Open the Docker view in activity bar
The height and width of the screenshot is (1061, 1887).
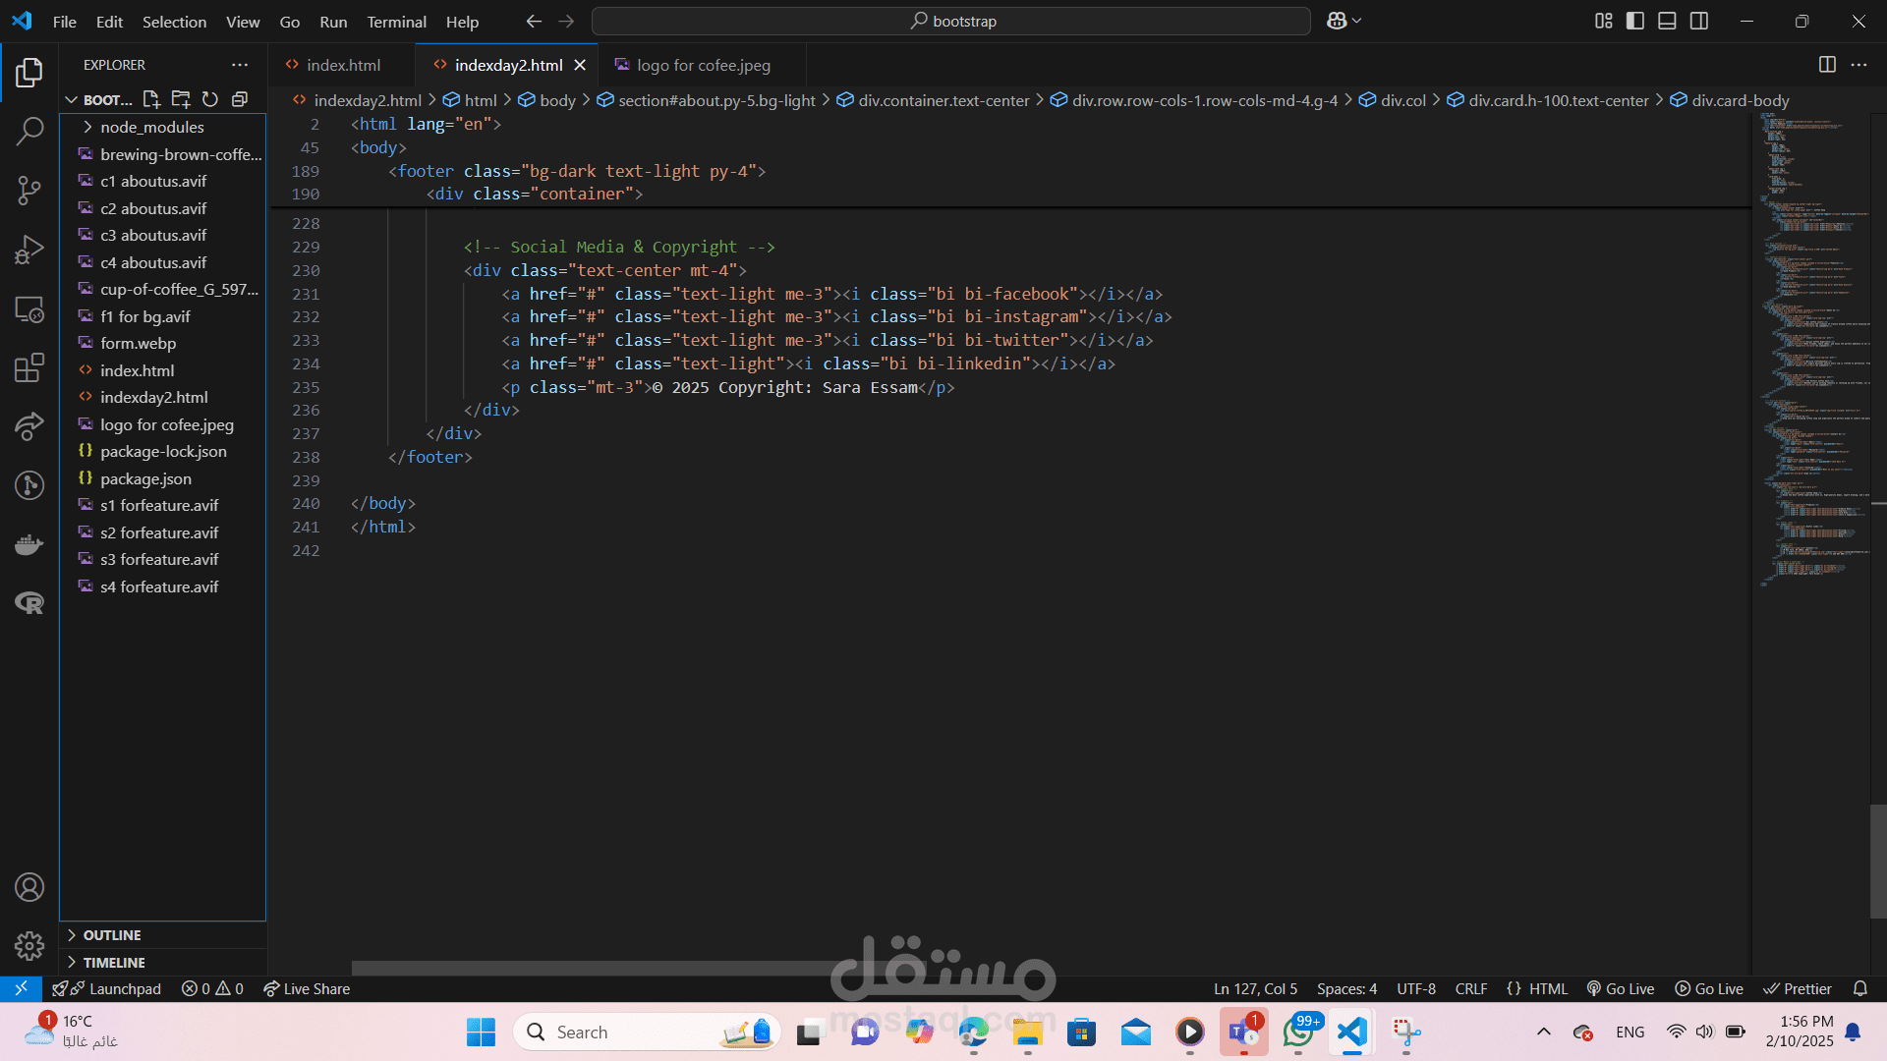(29, 544)
